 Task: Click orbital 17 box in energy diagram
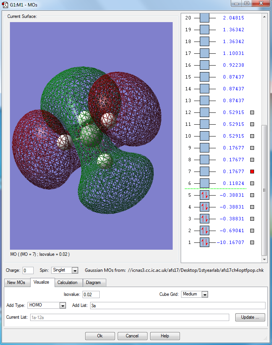[204, 53]
